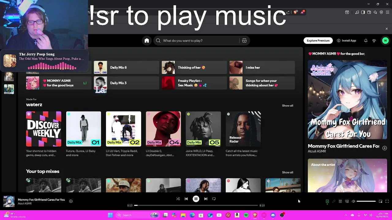
Task: Click the Now Playing panel album artwork
Action: pyautogui.click(x=347, y=100)
